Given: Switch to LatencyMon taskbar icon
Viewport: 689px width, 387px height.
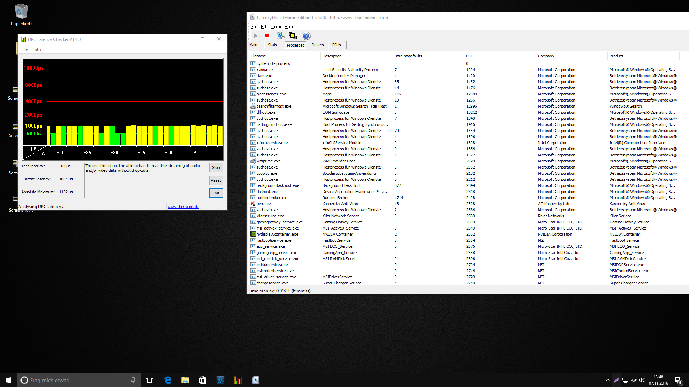Looking at the screenshot, I should point(256,380).
